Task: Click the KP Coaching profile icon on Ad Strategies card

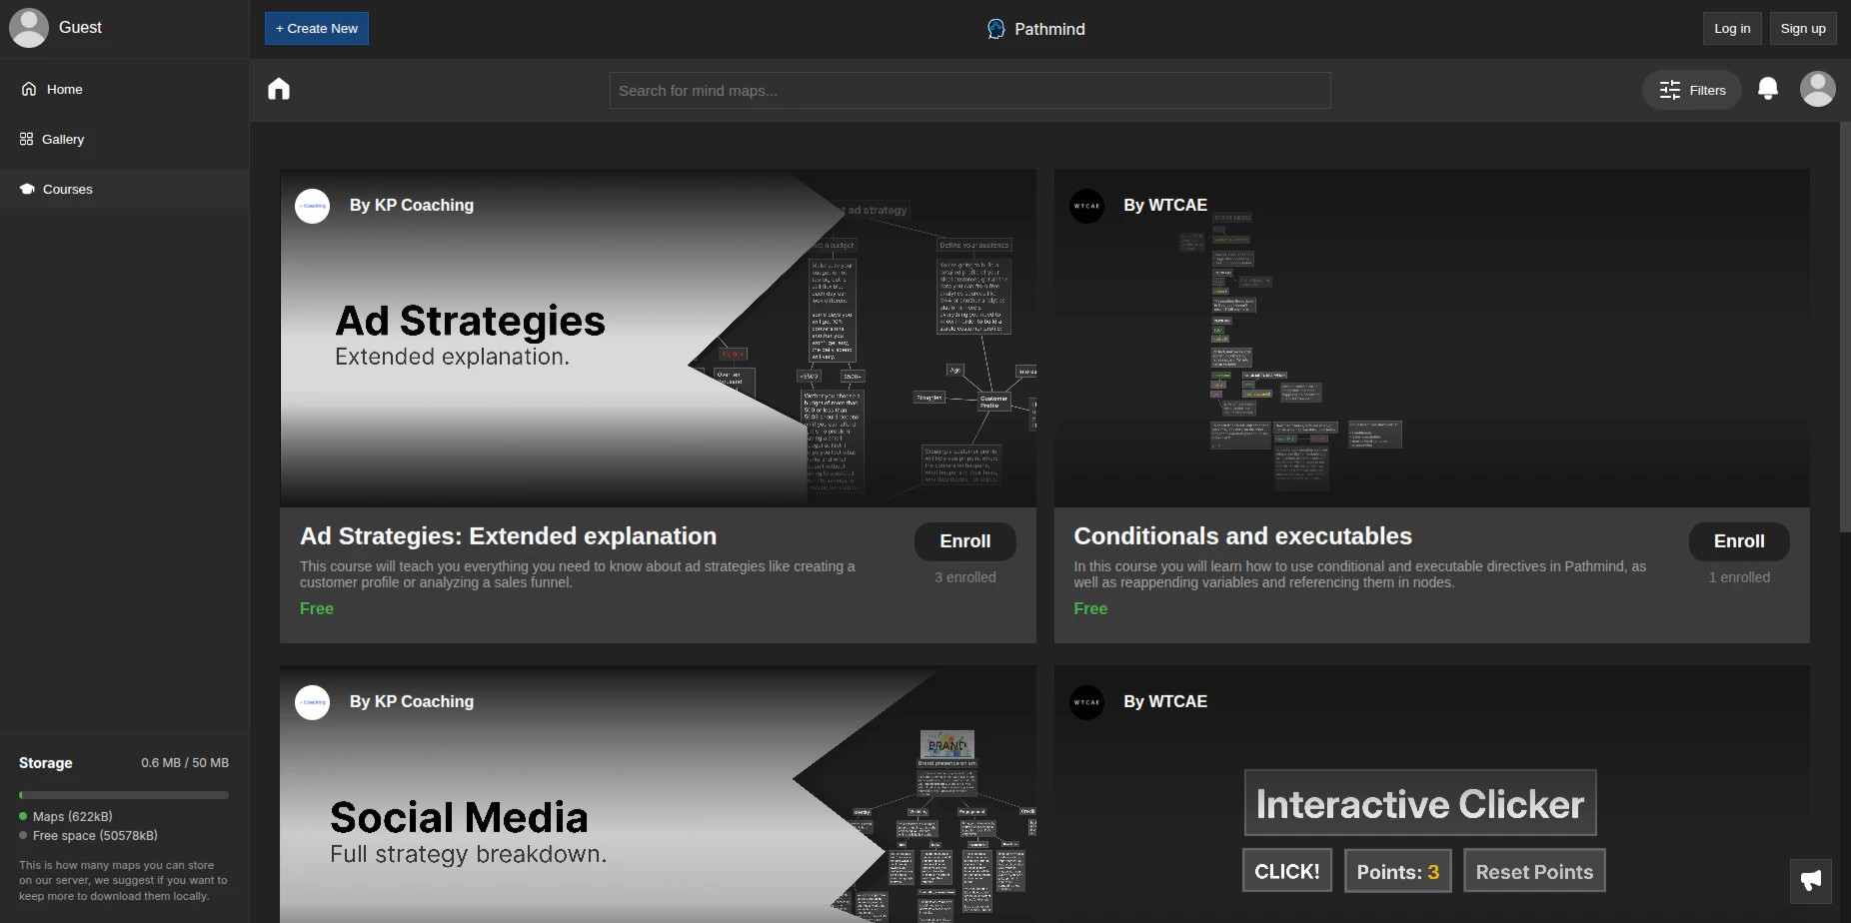Action: [x=312, y=206]
